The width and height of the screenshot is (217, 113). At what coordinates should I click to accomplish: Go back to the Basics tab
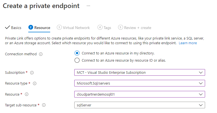tap(16, 28)
